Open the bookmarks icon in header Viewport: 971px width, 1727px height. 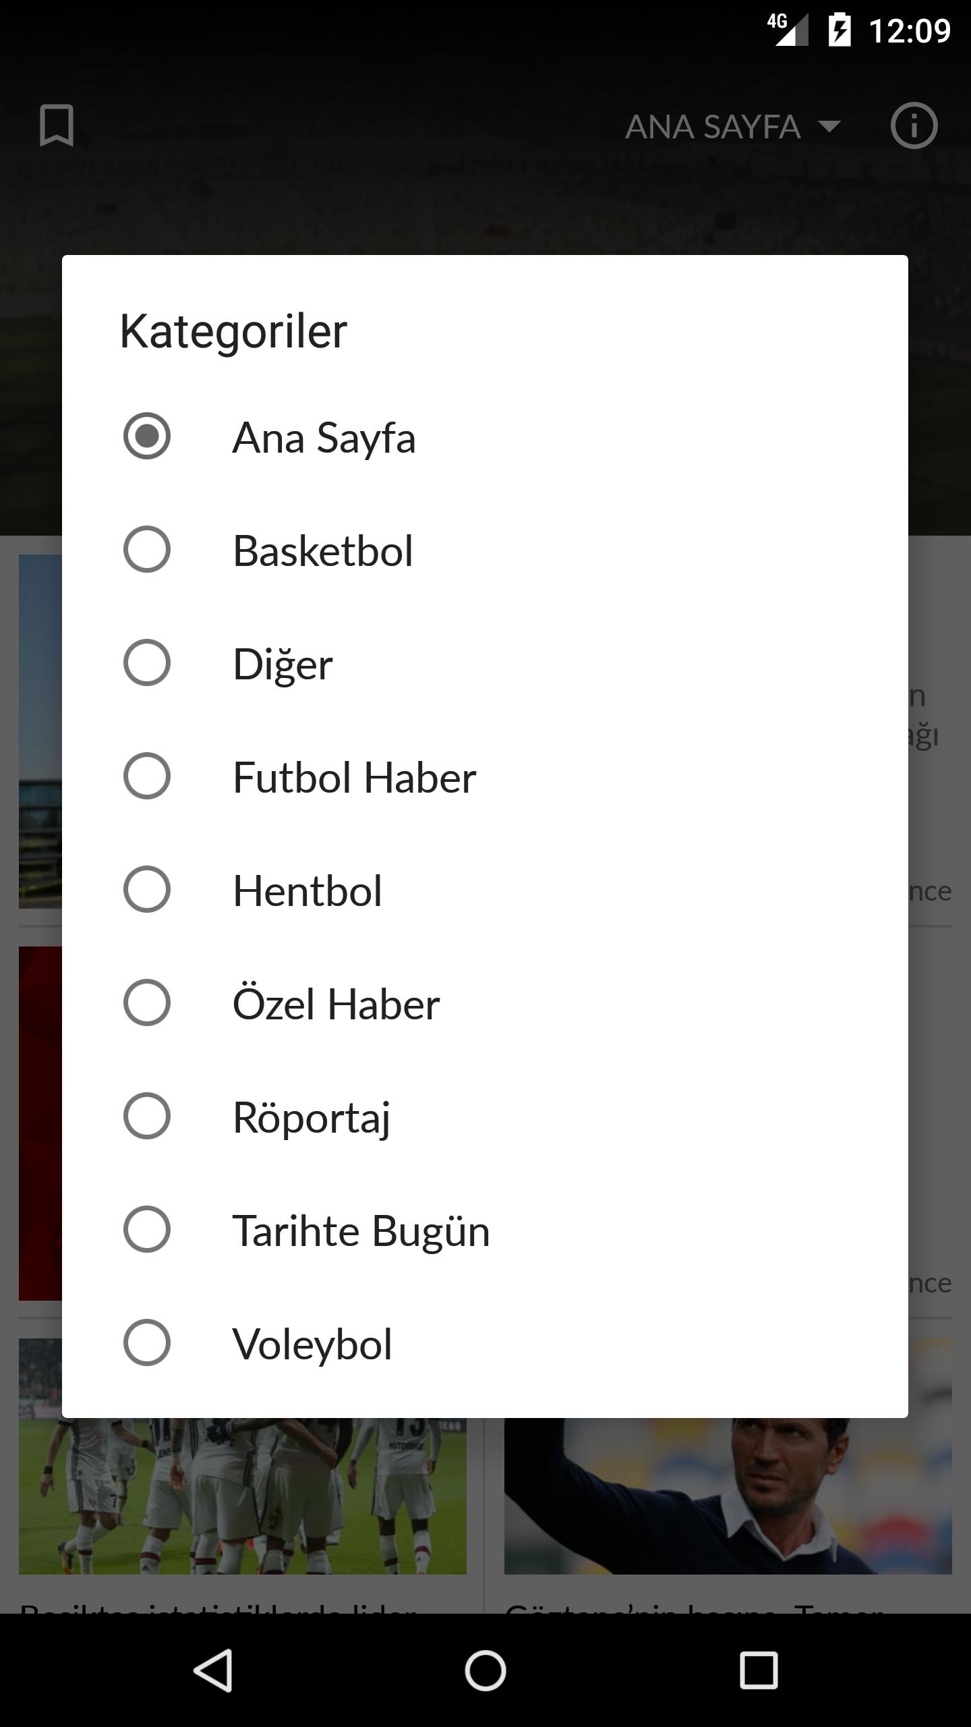(57, 125)
